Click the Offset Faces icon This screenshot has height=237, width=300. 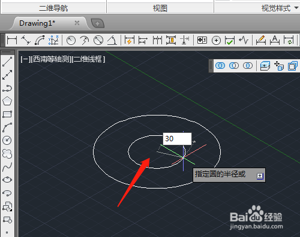(293, 66)
